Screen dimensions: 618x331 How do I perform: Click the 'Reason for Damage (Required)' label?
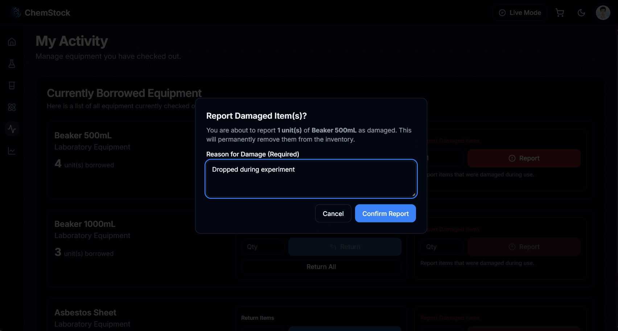(x=253, y=154)
